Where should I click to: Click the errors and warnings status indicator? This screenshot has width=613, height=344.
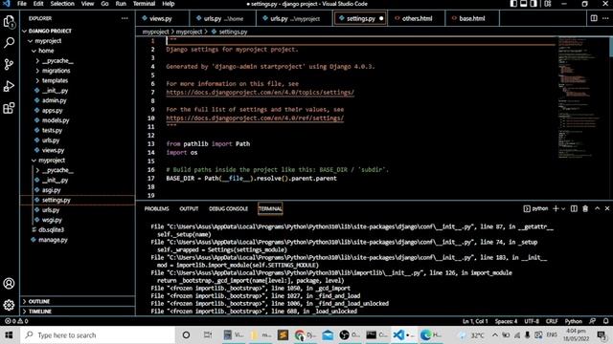pos(16,321)
